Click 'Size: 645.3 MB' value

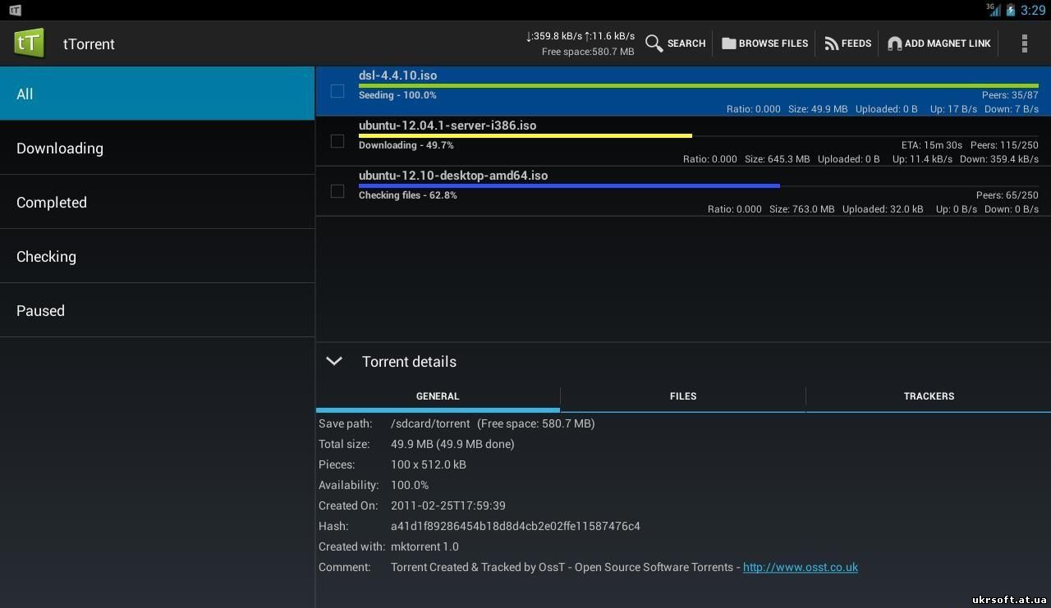(777, 159)
